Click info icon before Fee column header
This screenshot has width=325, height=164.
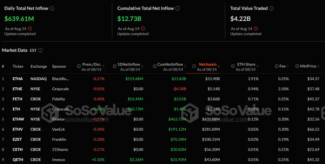click(276, 66)
